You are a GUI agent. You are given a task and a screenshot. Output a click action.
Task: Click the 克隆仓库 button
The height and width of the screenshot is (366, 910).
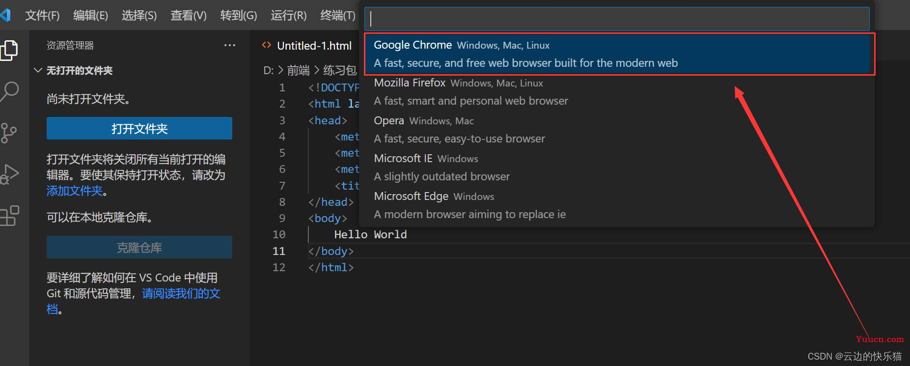point(139,247)
